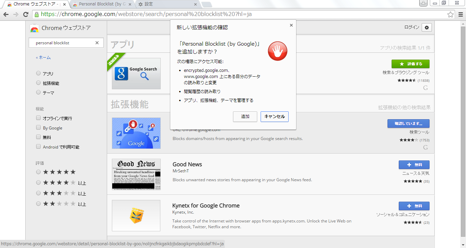Click the browser address bar URL
The width and height of the screenshot is (466, 248).
coord(146,14)
